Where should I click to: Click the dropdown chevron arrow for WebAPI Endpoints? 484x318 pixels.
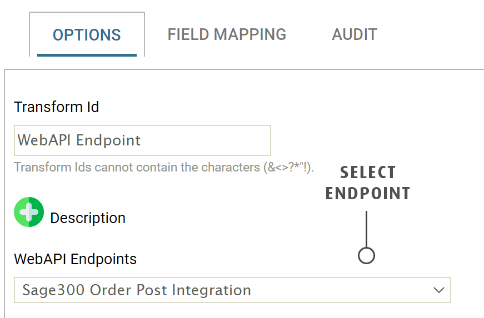tap(438, 290)
